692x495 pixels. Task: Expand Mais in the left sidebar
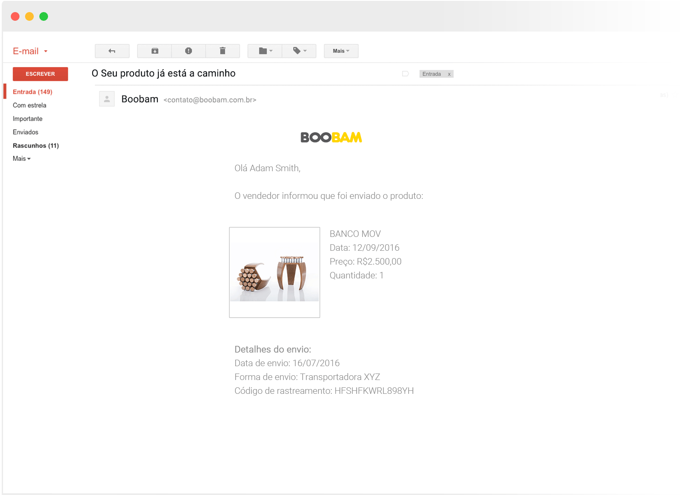point(22,159)
